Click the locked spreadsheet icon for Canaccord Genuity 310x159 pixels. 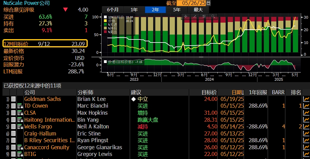click(20, 147)
